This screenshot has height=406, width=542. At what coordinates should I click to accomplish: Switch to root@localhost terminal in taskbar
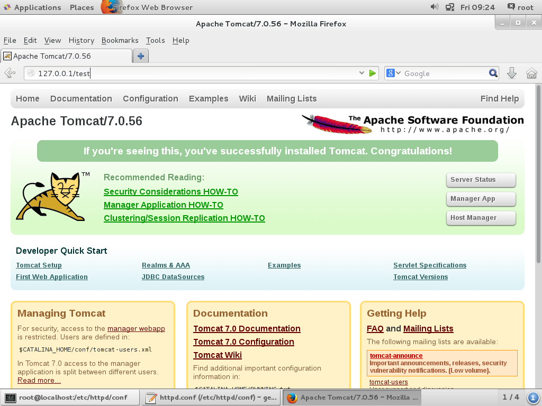click(70, 398)
